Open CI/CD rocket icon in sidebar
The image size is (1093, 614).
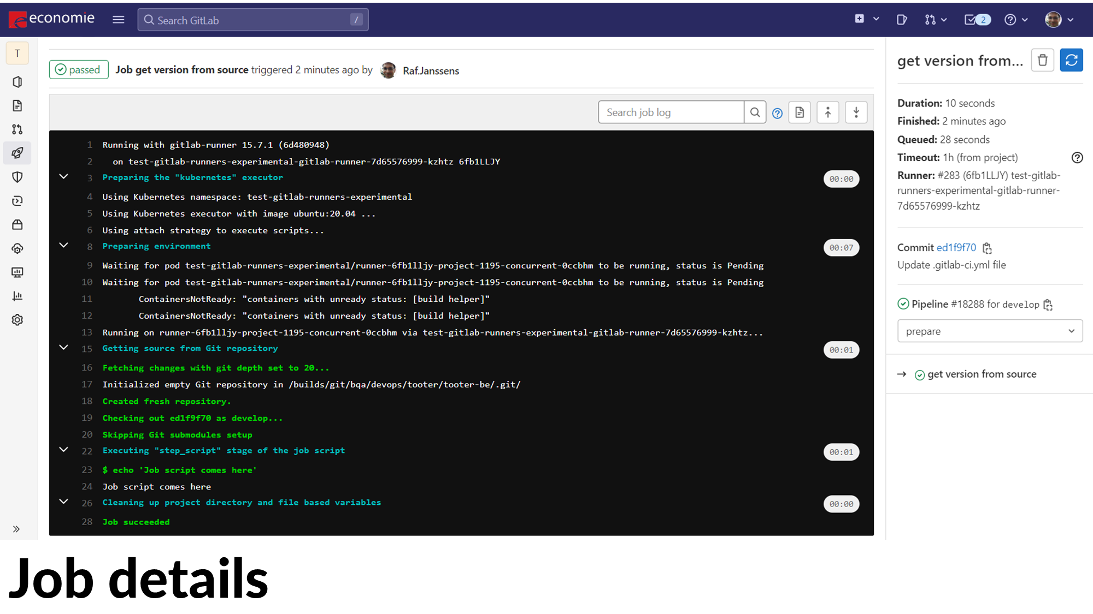click(17, 153)
